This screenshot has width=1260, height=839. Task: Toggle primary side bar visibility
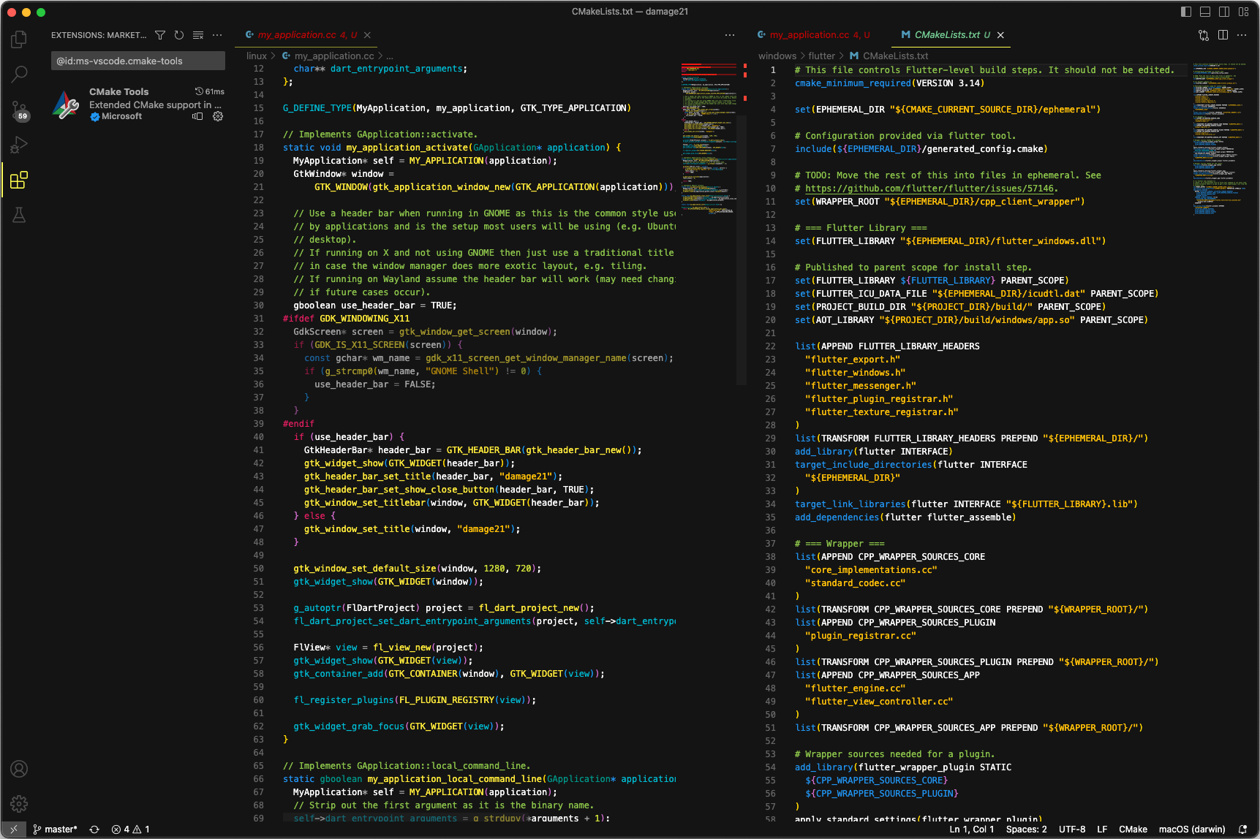click(1186, 12)
